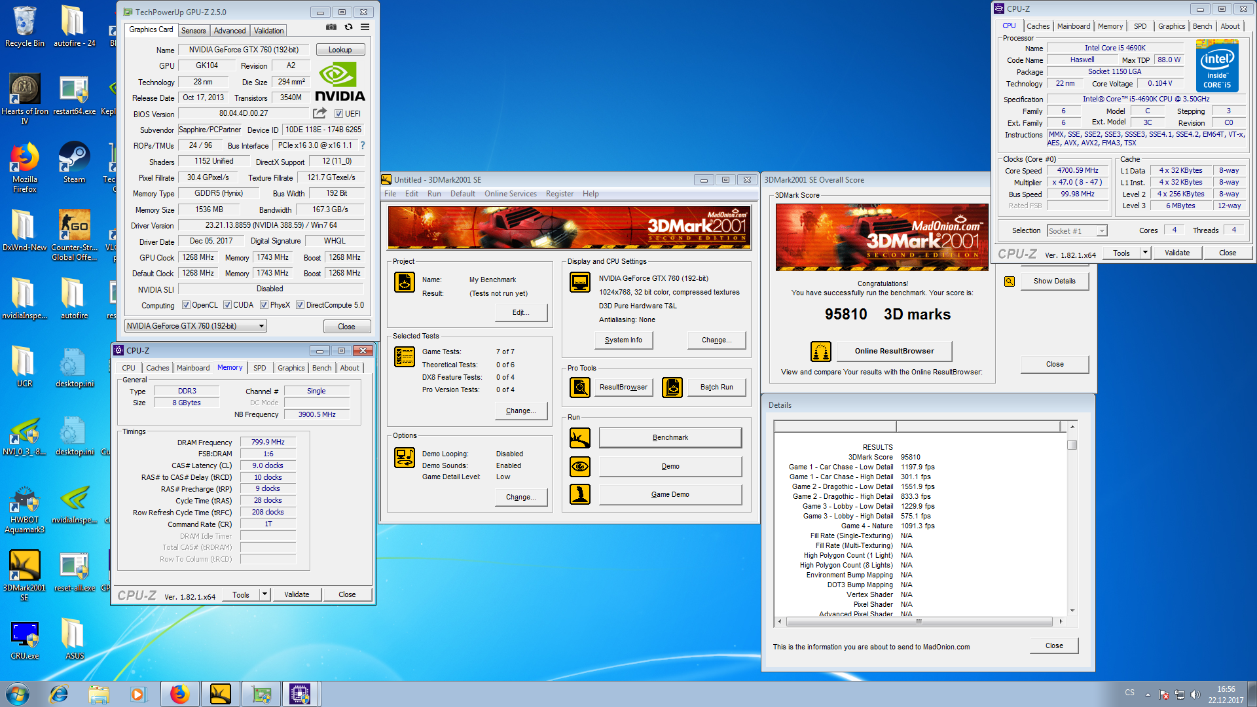Image resolution: width=1257 pixels, height=707 pixels.
Task: Click the CPU-Z taskbar icon
Action: click(x=300, y=694)
